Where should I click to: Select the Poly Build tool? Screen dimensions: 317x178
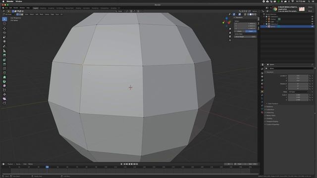[x=4, y=77]
